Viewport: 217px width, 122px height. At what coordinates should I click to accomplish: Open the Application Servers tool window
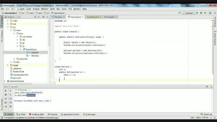pos(70,115)
